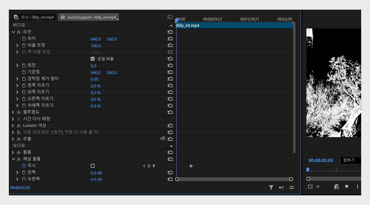
Task: Turn off the 무시 animation stopwatch
Action: coord(24,166)
